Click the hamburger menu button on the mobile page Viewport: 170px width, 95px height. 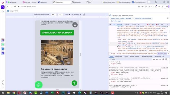pos(75,25)
